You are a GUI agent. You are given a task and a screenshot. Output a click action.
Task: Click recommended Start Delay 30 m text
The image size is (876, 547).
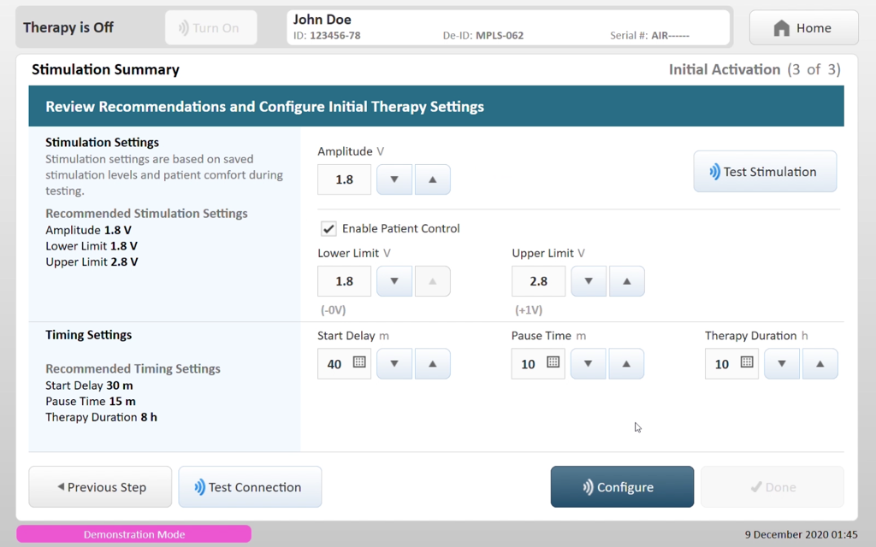tap(89, 385)
